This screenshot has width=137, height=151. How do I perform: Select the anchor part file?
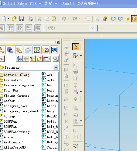pos(9,101)
